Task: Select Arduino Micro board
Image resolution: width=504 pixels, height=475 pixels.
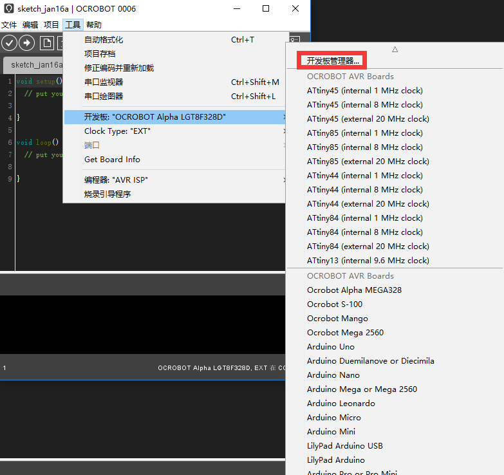Action: [x=333, y=418]
